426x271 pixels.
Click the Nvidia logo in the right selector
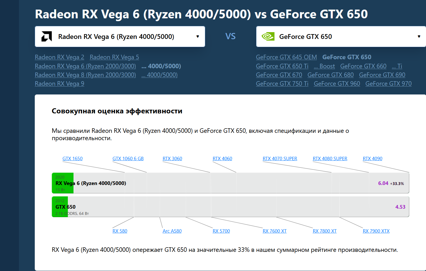[x=268, y=36]
